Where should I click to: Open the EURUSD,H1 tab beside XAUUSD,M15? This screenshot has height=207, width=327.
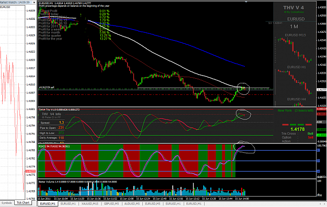tap(68, 204)
